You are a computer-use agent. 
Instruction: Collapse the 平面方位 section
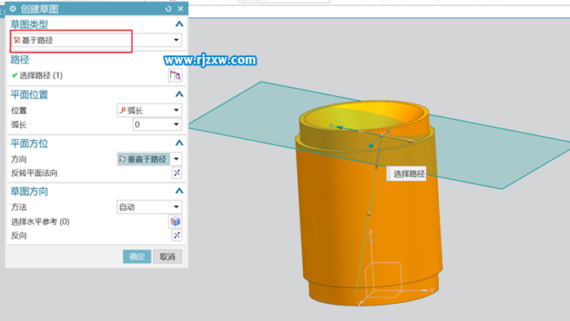[x=179, y=143]
